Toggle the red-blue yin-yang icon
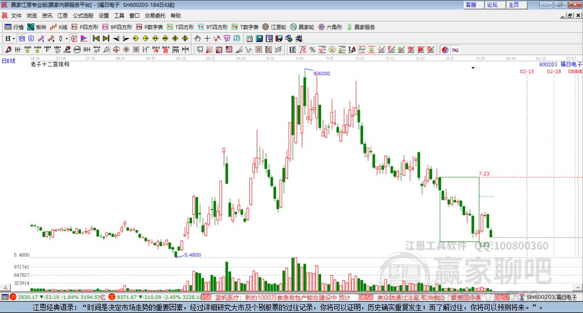The width and height of the screenshot is (583, 313). [x=445, y=49]
